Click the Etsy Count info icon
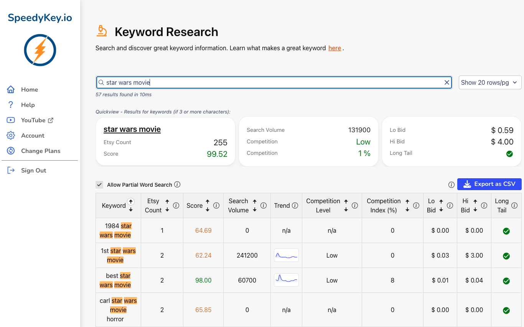 176,205
